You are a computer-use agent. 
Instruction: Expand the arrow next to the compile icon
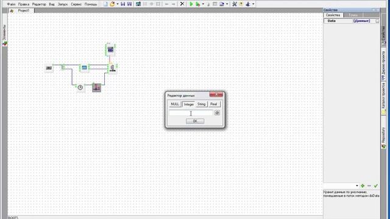coord(227,4)
